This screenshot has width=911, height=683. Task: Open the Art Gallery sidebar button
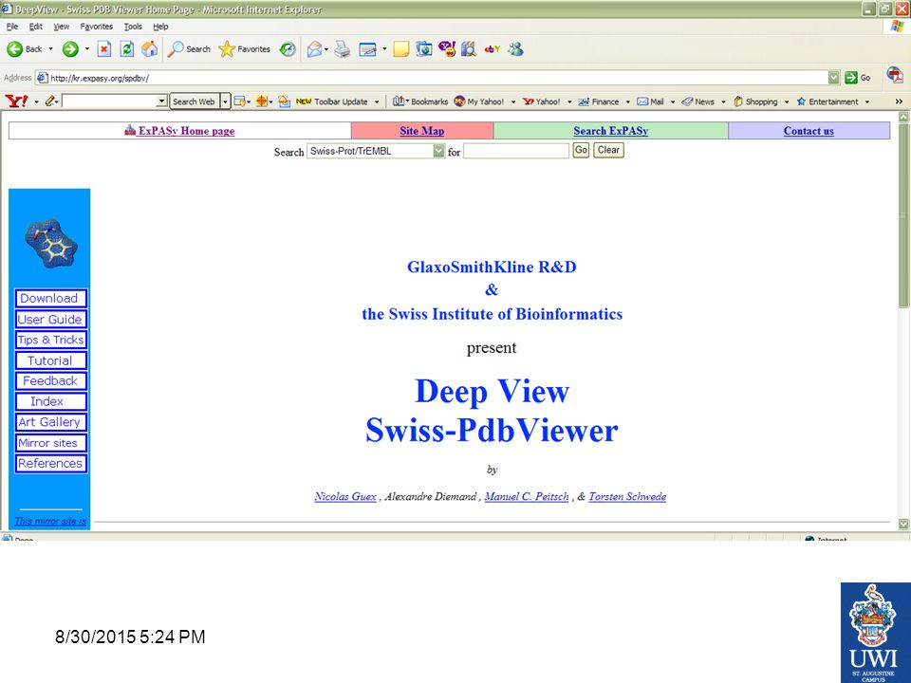coord(51,422)
